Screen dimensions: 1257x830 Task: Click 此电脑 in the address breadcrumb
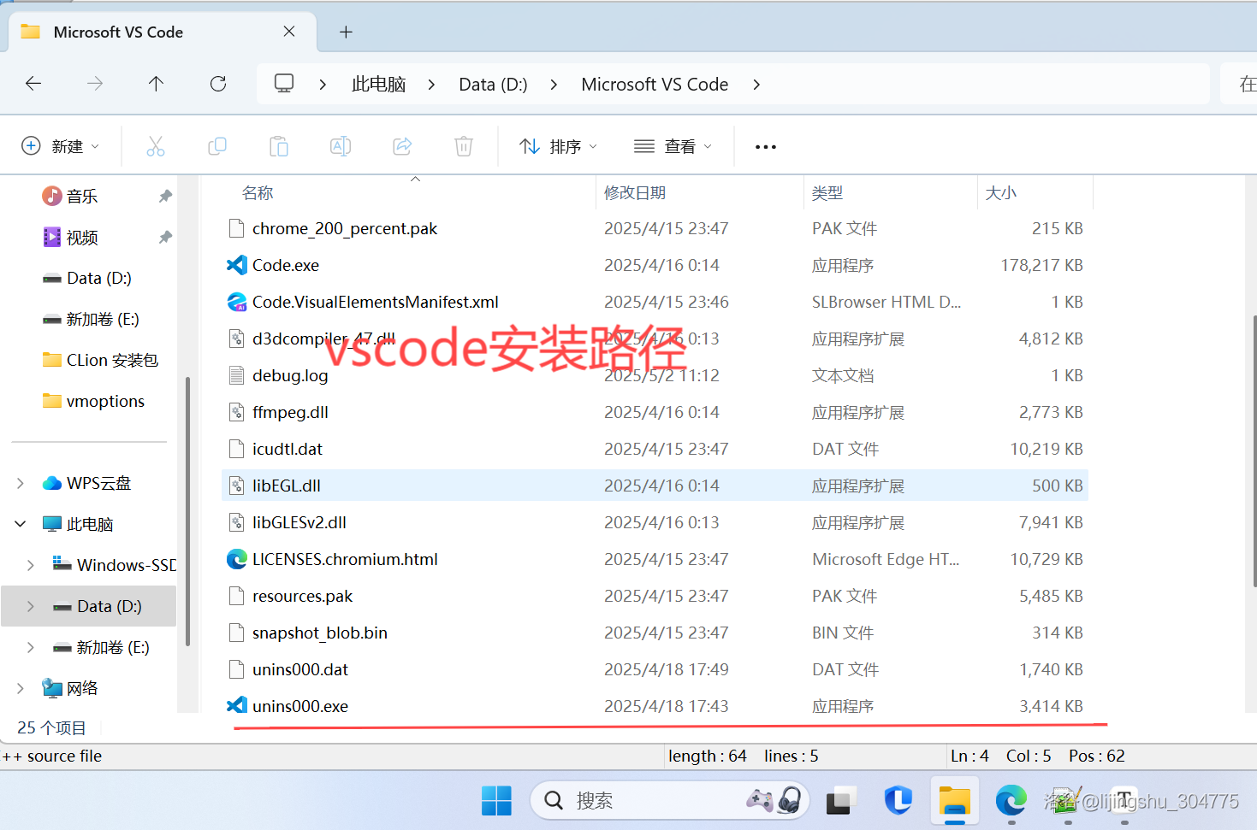click(378, 84)
